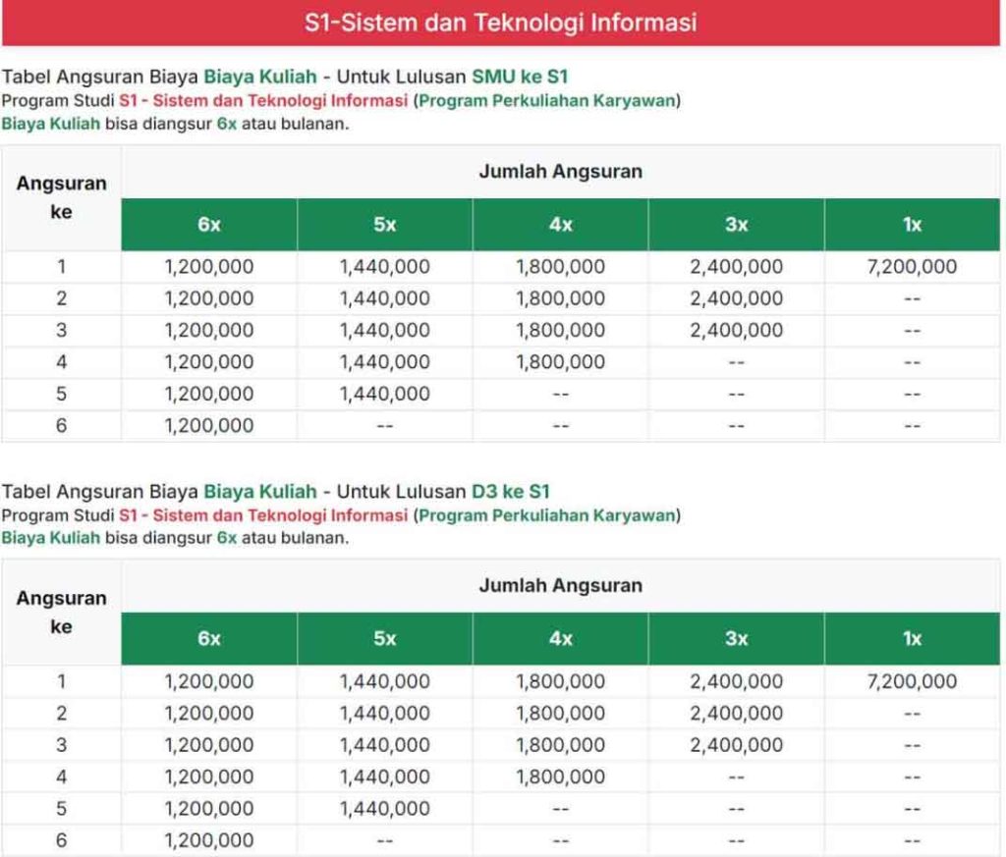Screen dimensions: 1006x857
Task: Select the 6x column header in D3 ke S1 table
Action: click(209, 638)
